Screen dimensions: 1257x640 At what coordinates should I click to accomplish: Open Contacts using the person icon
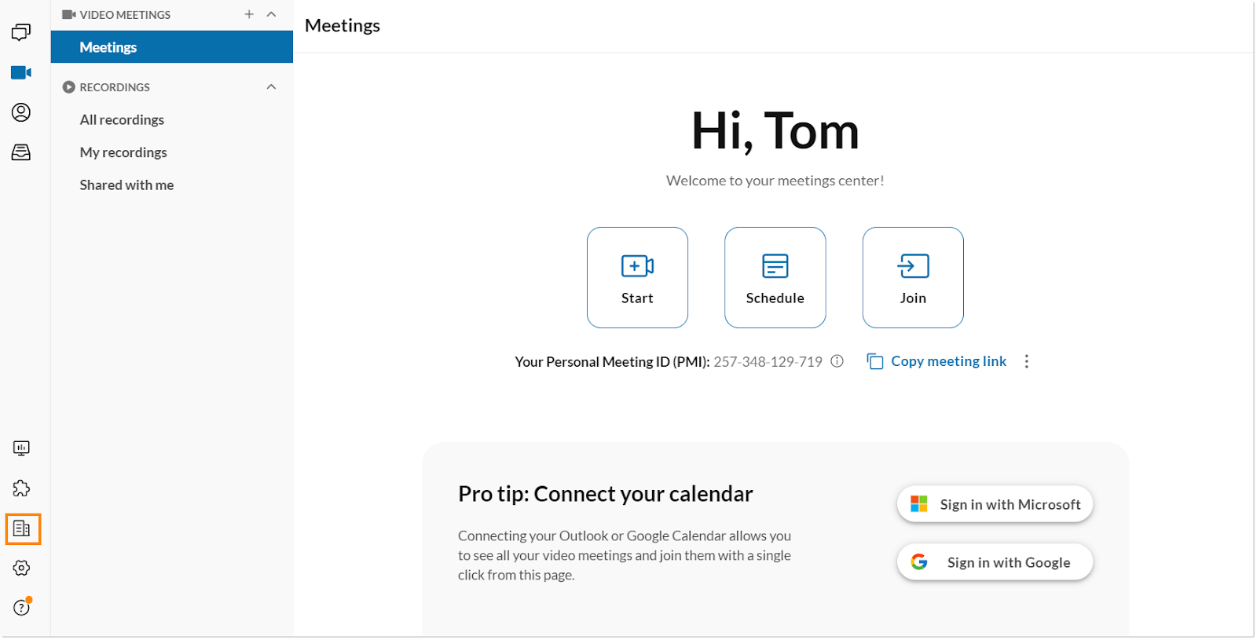click(x=21, y=112)
